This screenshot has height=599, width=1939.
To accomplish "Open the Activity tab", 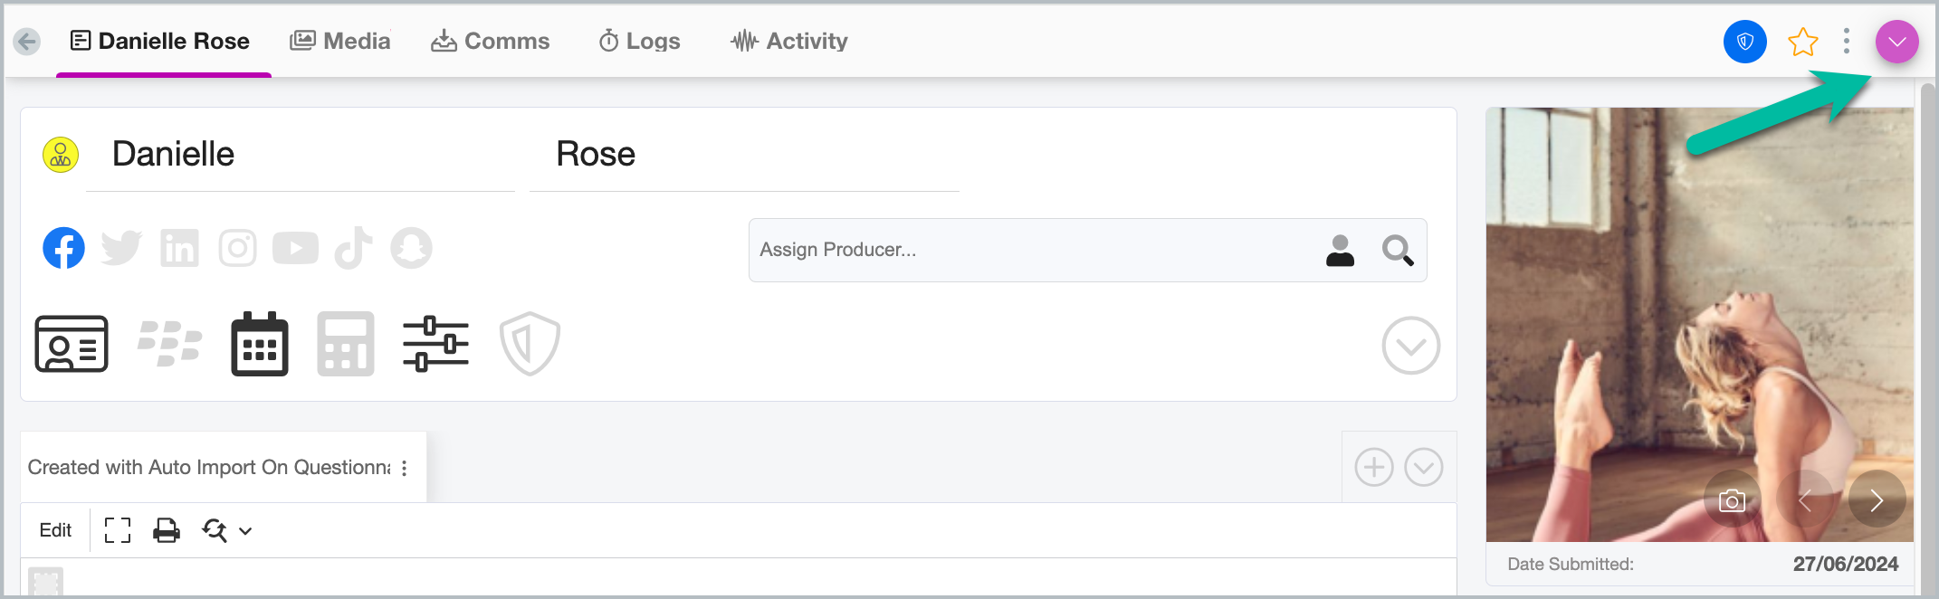I will point(789,41).
